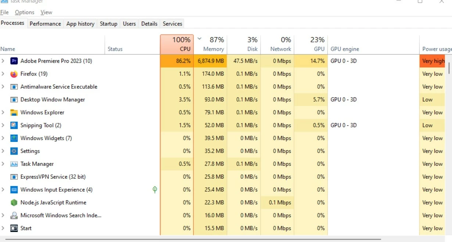This screenshot has width=452, height=242.
Task: Expand the Adobe Premiere Pro 2023 group
Action: point(3,61)
